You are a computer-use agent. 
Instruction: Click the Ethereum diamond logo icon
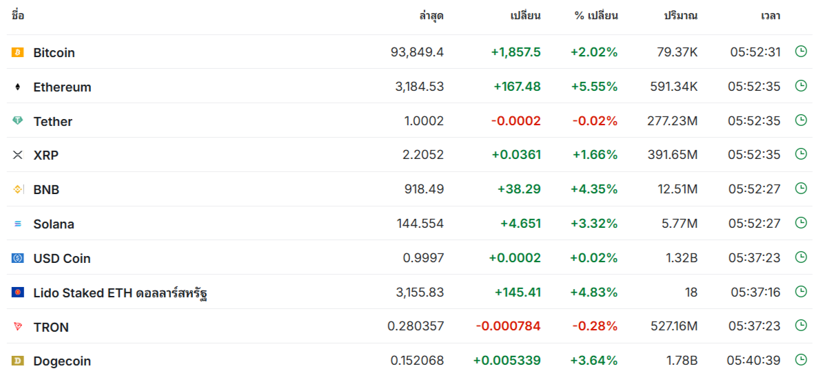[x=18, y=87]
